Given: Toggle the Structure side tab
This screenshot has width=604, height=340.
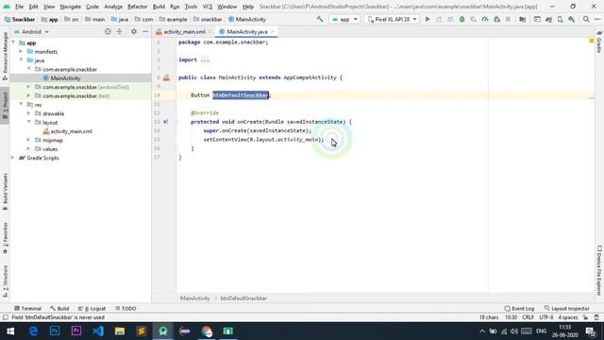Looking at the screenshot, I should coord(5,281).
